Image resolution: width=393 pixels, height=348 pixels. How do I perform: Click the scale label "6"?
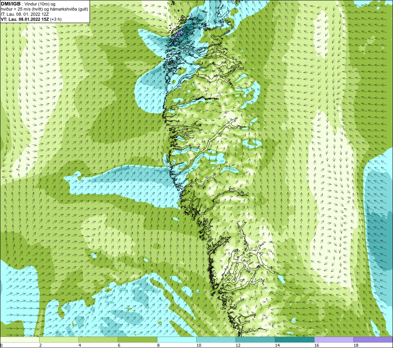point(119,346)
